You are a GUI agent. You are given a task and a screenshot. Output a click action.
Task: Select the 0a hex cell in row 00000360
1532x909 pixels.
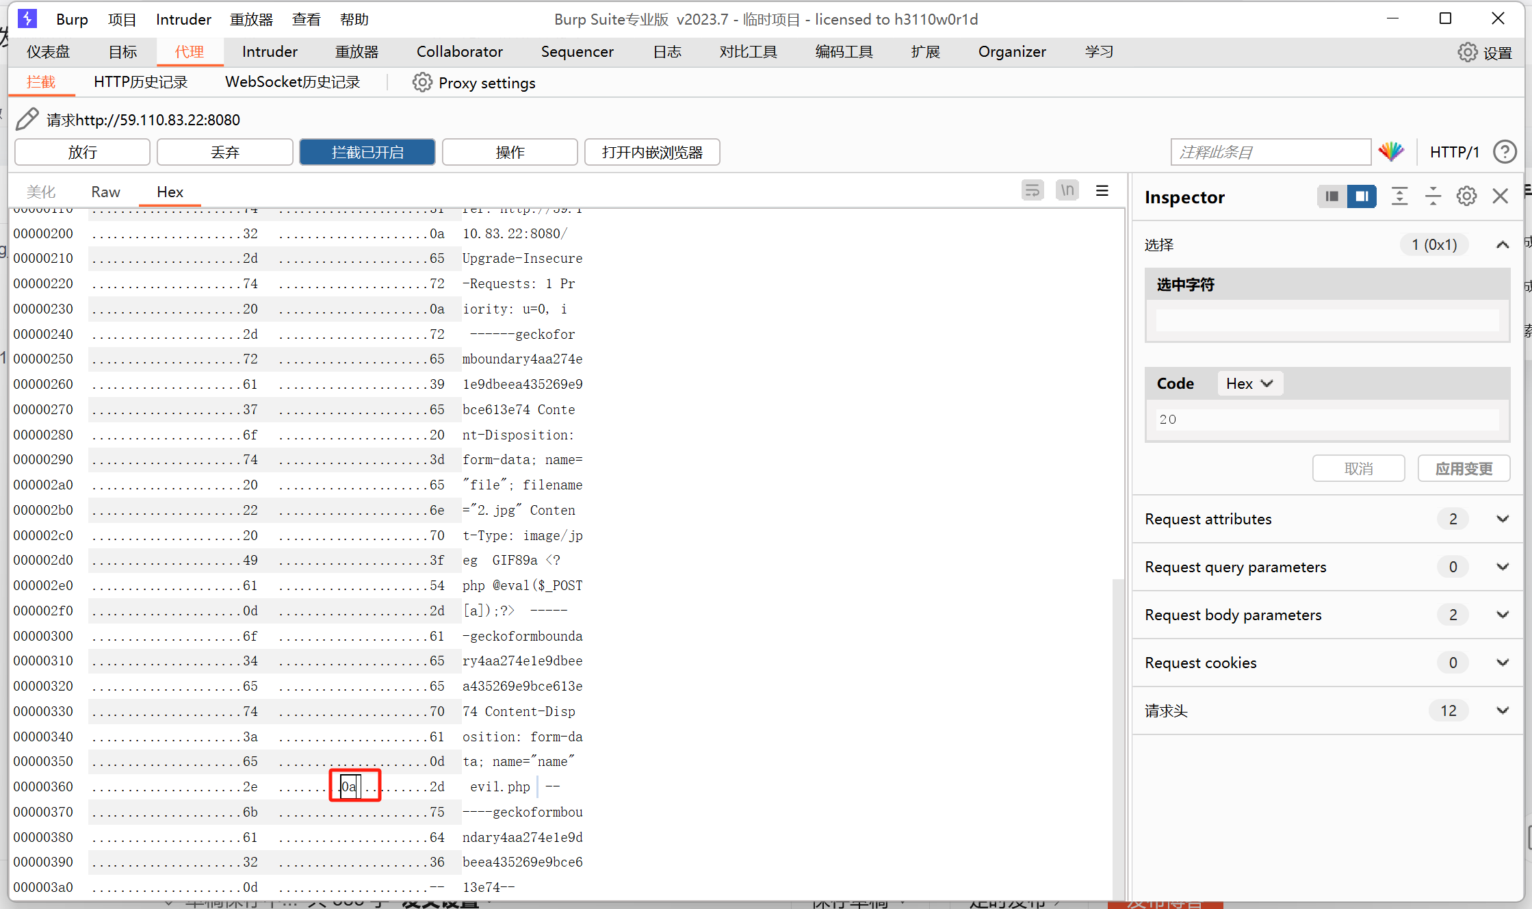(x=350, y=786)
